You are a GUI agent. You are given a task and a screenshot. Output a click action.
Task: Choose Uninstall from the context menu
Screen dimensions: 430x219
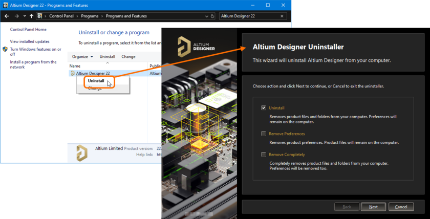(96, 81)
